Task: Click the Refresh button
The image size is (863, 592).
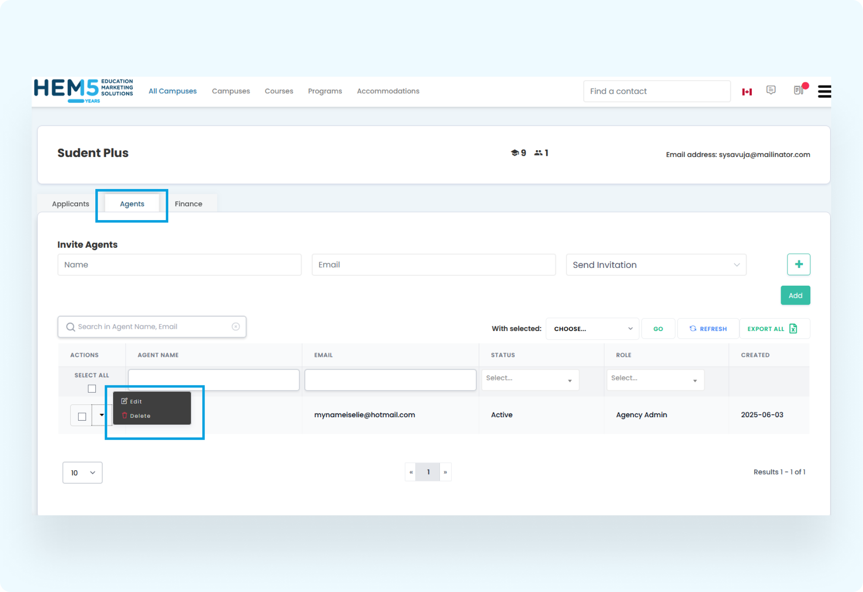Action: coord(708,328)
